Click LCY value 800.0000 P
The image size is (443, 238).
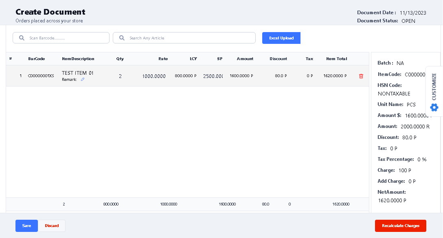pos(185,76)
